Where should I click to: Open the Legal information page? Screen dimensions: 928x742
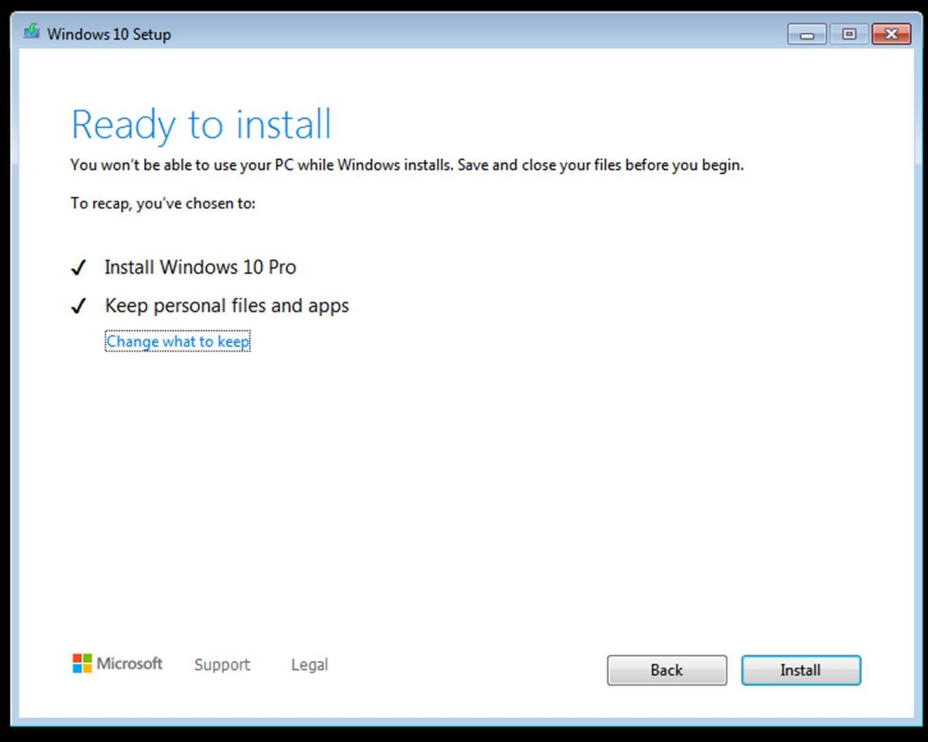click(x=309, y=664)
